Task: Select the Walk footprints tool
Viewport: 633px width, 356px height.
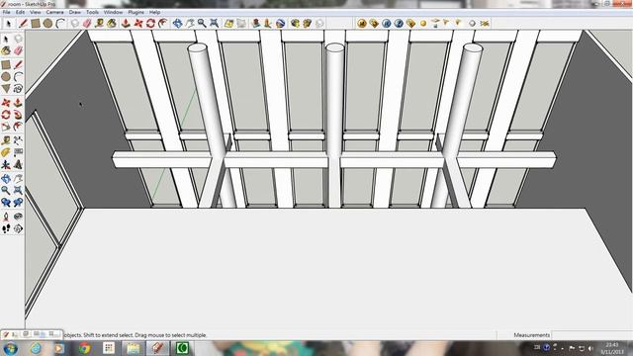Action: coord(6,228)
